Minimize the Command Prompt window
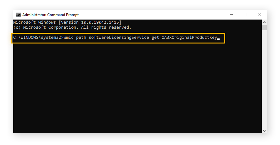 pyautogui.click(x=231, y=15)
